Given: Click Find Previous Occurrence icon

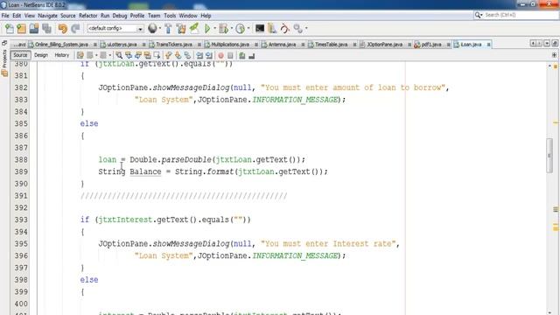Looking at the screenshot, I should [x=129, y=55].
